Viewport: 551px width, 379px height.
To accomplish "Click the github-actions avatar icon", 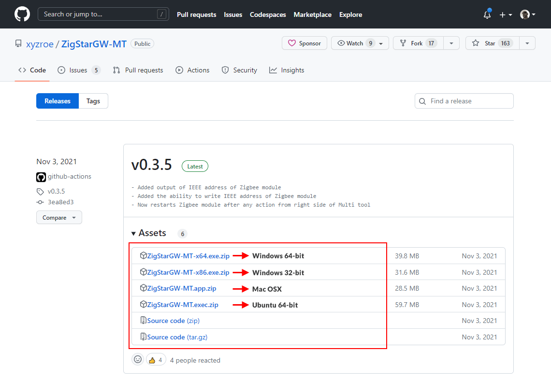I will [x=41, y=177].
